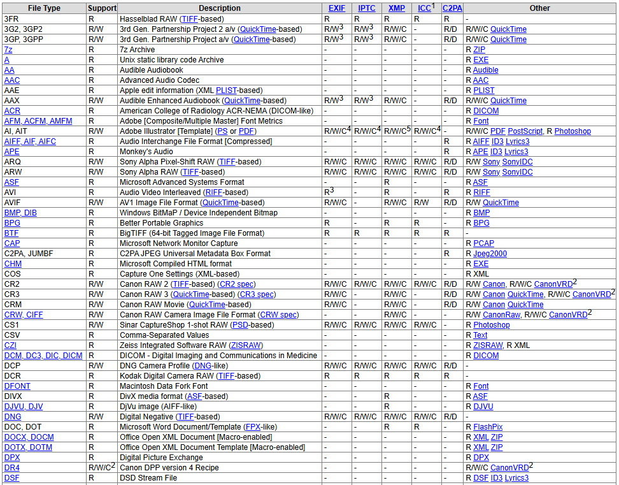This screenshot has width=619, height=485.
Task: Open the DOTX, DOTM file type link
Action: [x=28, y=447]
